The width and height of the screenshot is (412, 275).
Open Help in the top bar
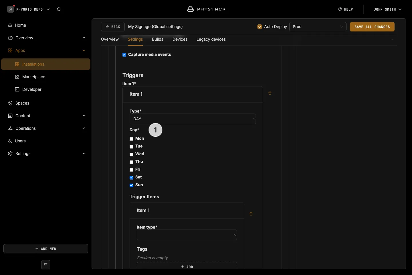pos(346,9)
